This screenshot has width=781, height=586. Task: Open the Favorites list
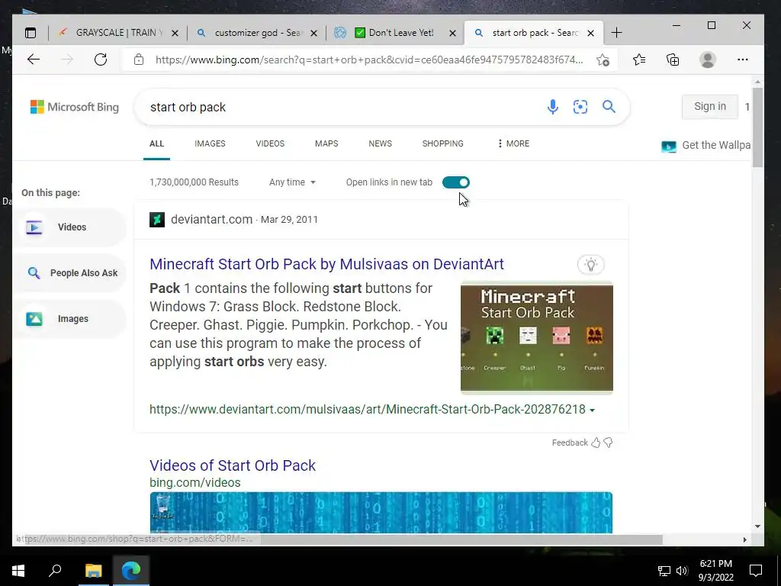pyautogui.click(x=639, y=60)
